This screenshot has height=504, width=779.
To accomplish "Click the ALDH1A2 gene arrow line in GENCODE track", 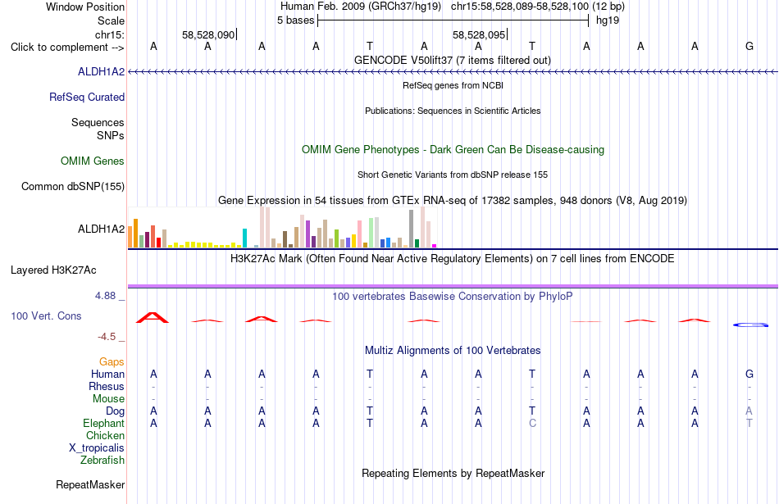I will 453,72.
